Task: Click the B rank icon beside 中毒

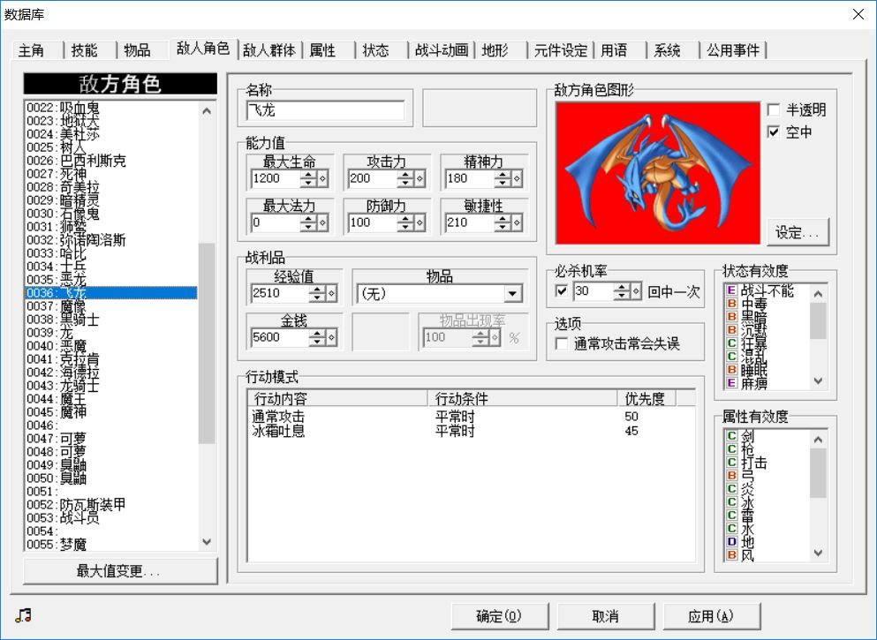Action: pyautogui.click(x=731, y=303)
